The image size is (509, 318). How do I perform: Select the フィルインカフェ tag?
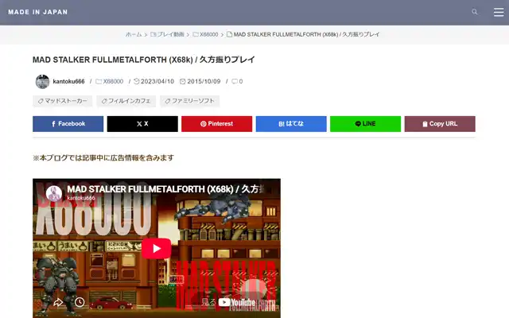[126, 101]
